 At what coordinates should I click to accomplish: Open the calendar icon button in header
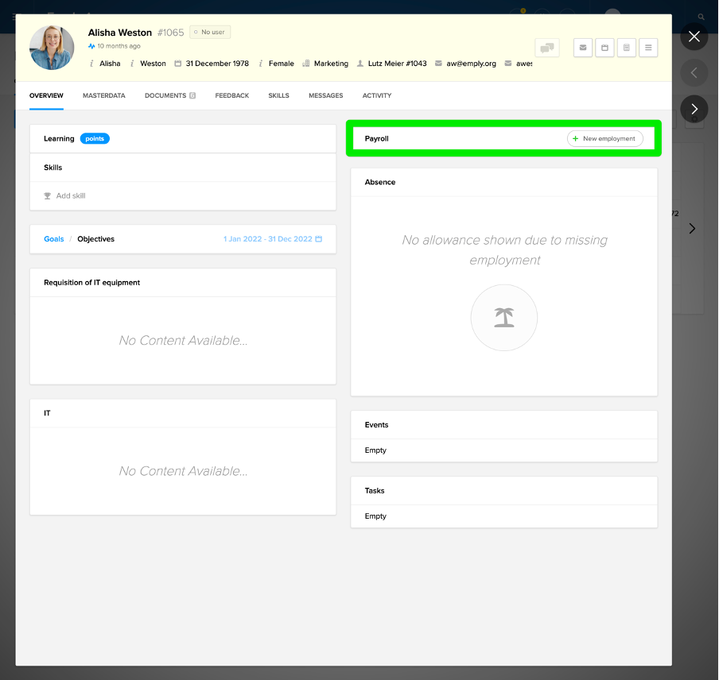[x=604, y=48]
